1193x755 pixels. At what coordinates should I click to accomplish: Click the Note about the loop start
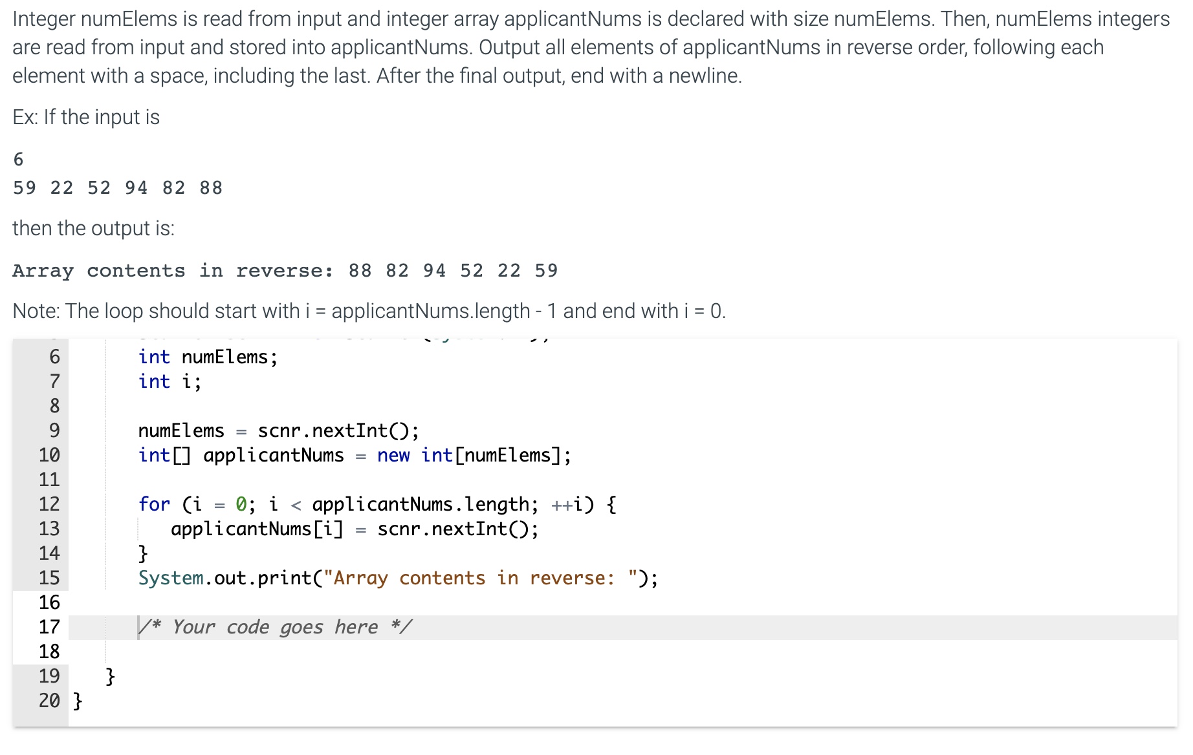[x=369, y=311]
